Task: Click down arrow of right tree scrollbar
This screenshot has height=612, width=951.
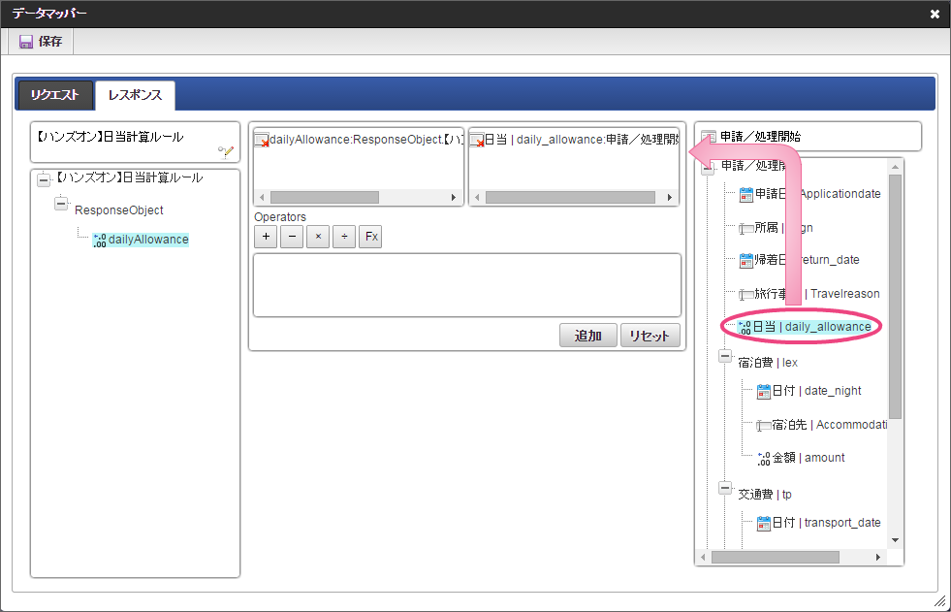Action: click(x=895, y=540)
